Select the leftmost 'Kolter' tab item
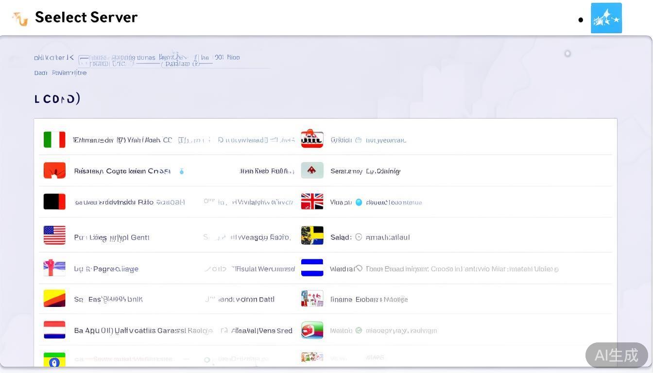The image size is (653, 373). coord(54,57)
